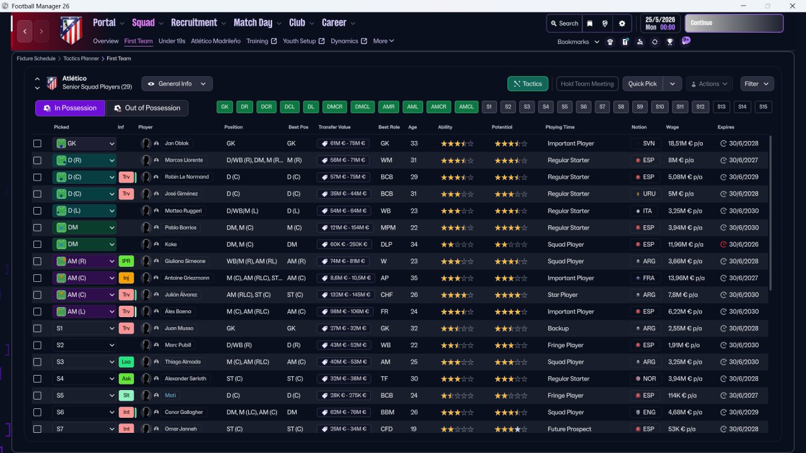The width and height of the screenshot is (806, 453).
Task: Open the 9+ notifications chat icon
Action: point(686,41)
